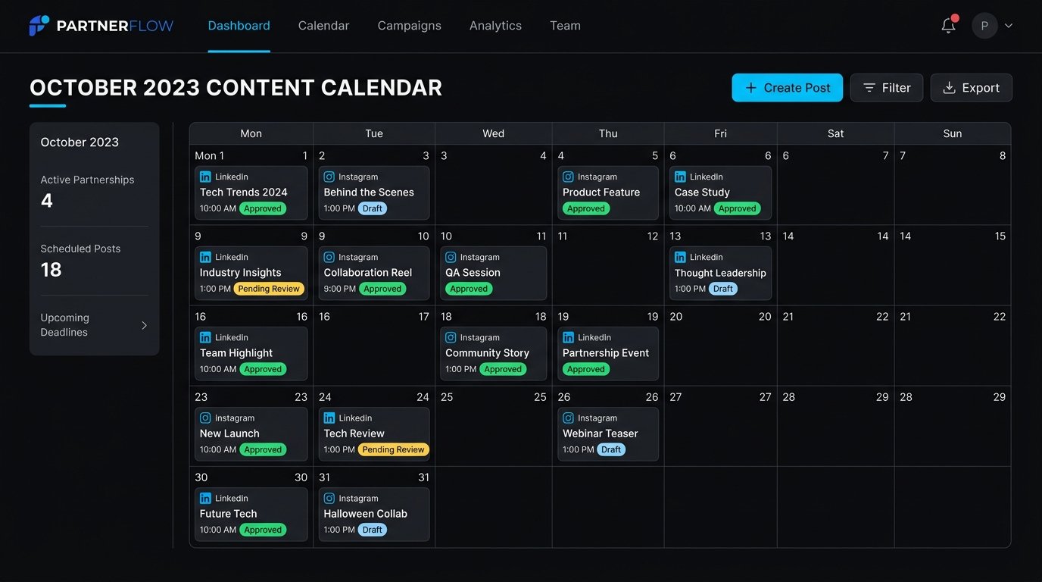The height and width of the screenshot is (582, 1042).
Task: Open the notifications bell
Action: click(x=949, y=25)
